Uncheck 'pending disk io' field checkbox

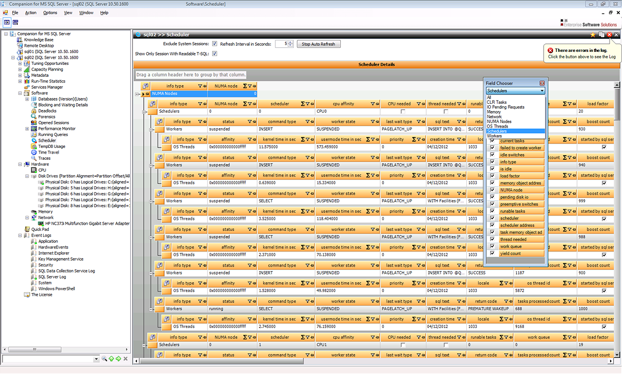point(492,197)
